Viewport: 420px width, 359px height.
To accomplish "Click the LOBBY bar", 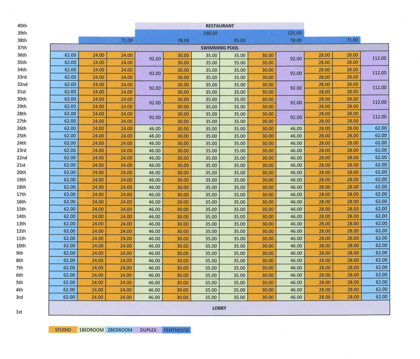I will (x=219, y=308).
